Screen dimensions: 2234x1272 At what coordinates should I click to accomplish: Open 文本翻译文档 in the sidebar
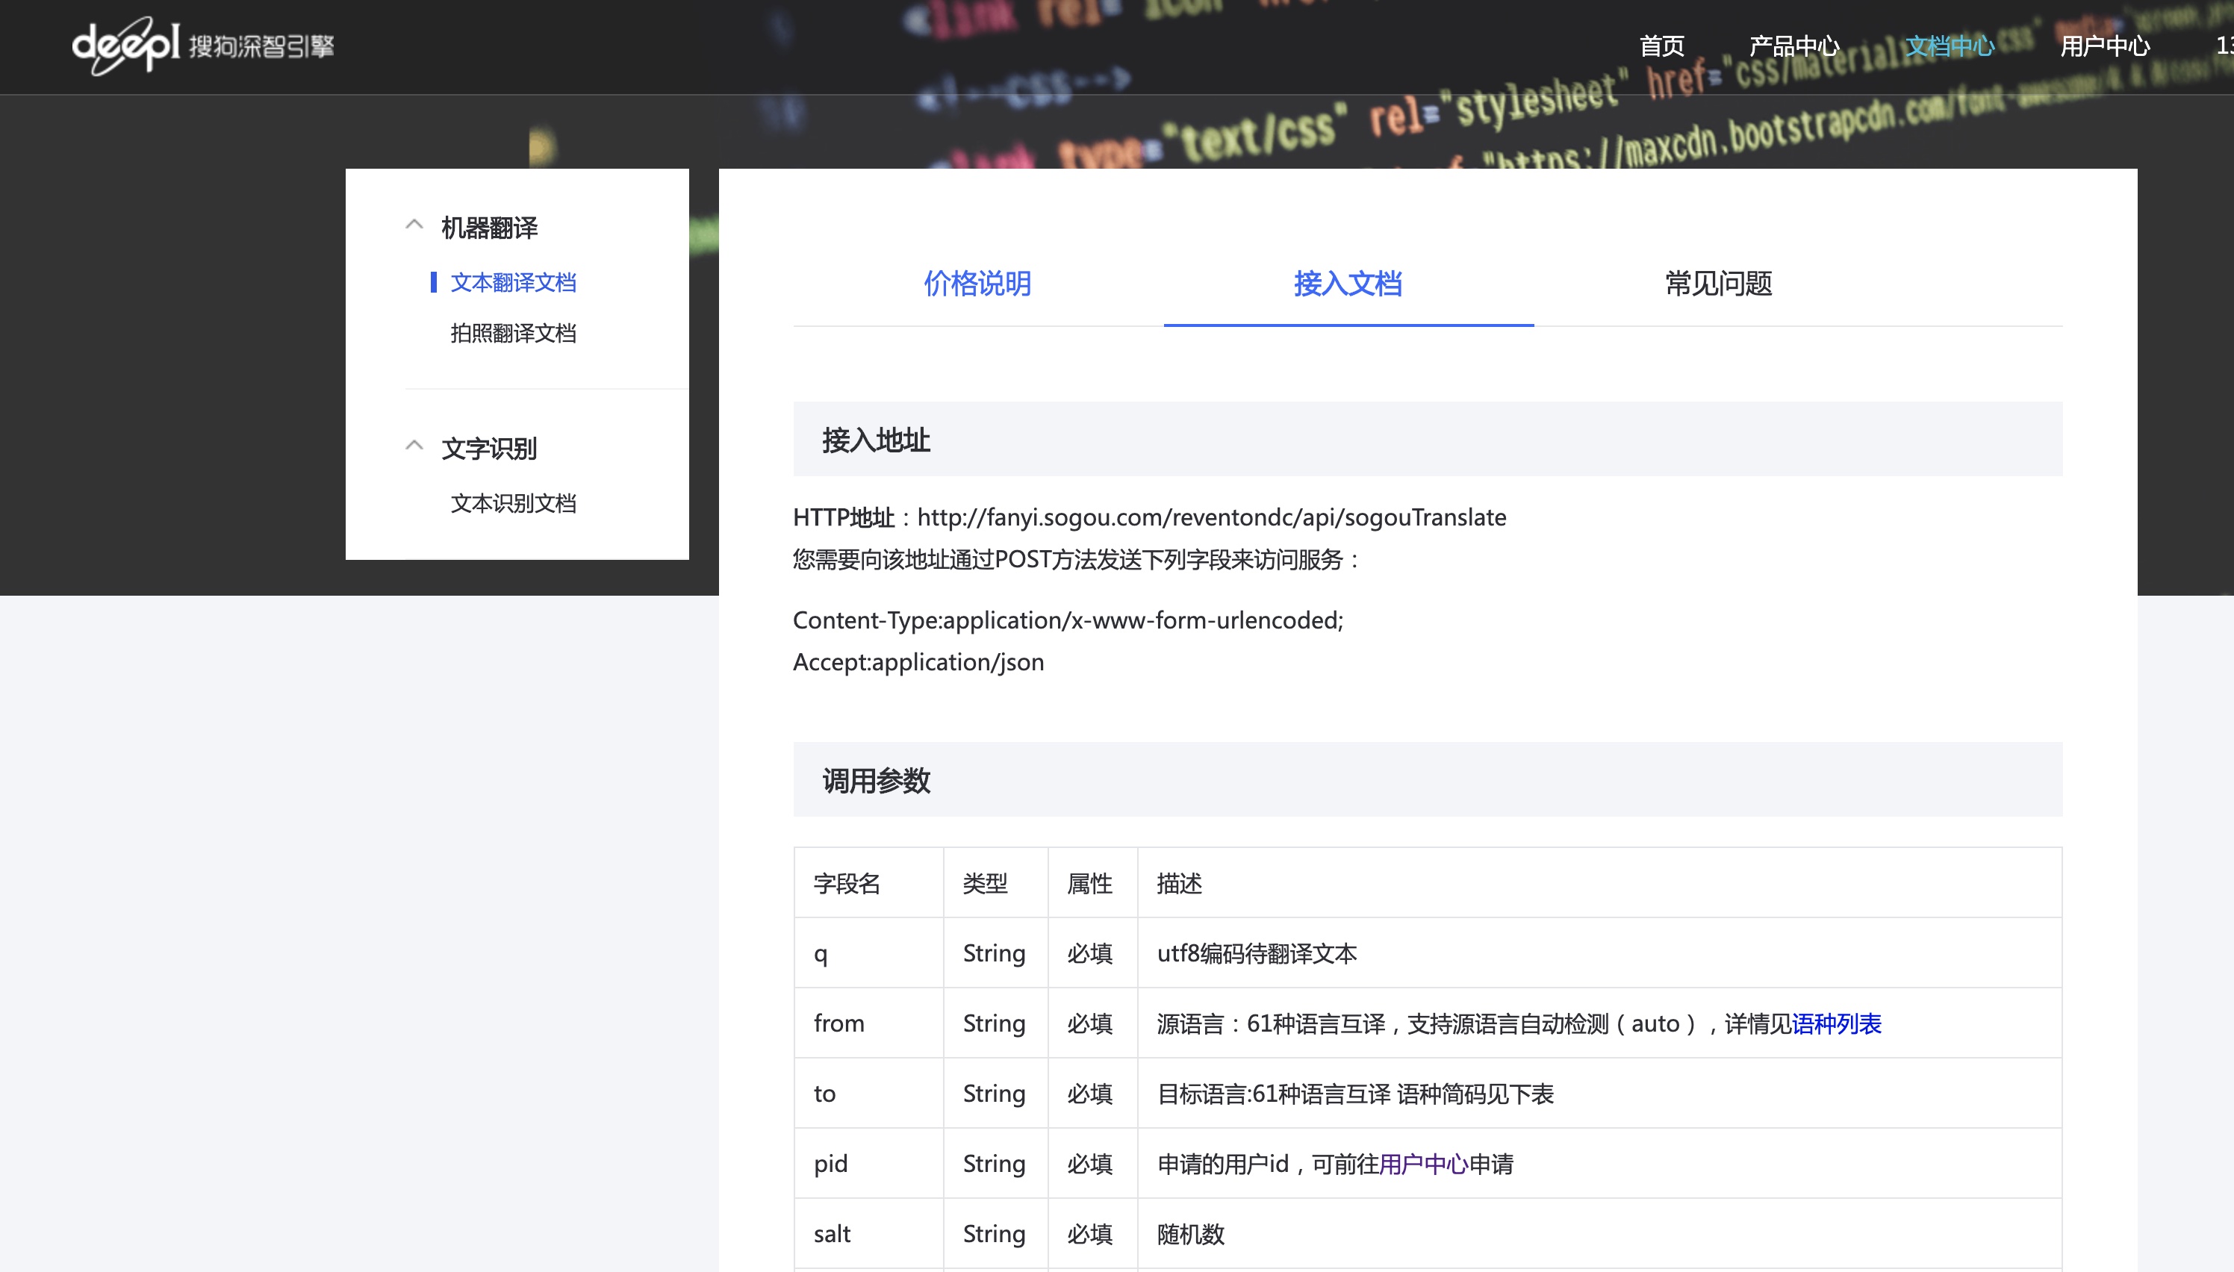tap(514, 283)
